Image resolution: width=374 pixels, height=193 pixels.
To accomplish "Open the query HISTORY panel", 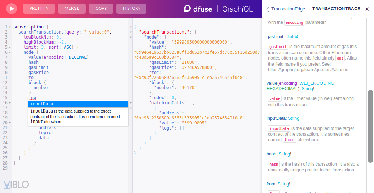I will 131,9.
